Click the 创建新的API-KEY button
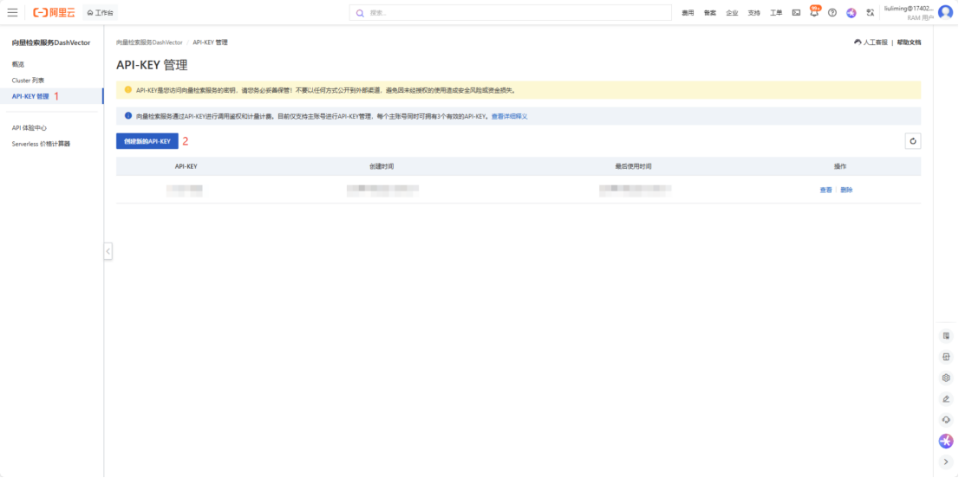The width and height of the screenshot is (959, 478). point(147,141)
